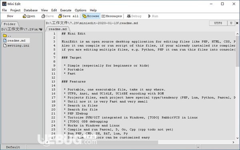
Task: Click the vertical scrollbar up arrow
Action: [237, 34]
